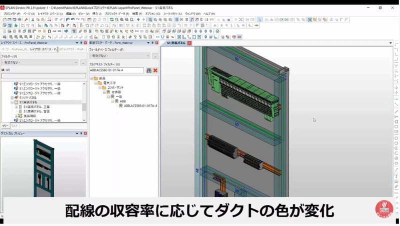Click the omega symbol icon in third toolbar
This screenshot has width=400, height=226.
point(49,31)
